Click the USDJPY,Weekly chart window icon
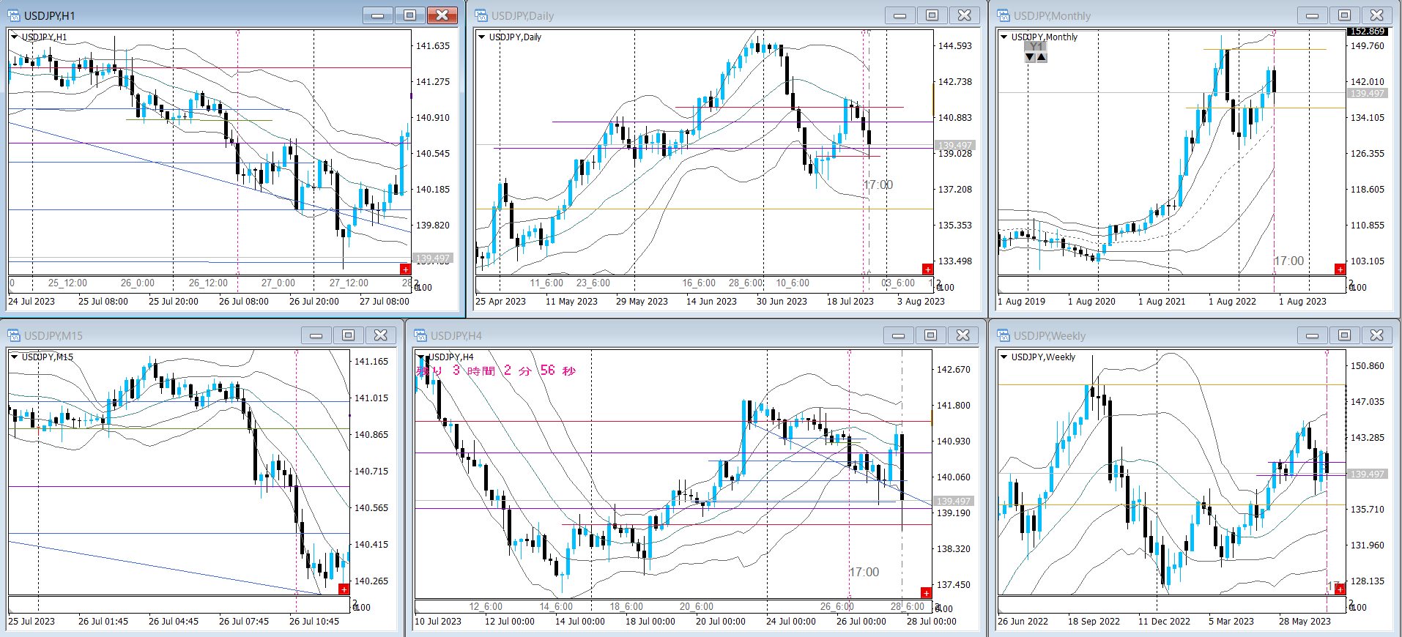Screen dimensions: 1402x637 [x=1004, y=335]
